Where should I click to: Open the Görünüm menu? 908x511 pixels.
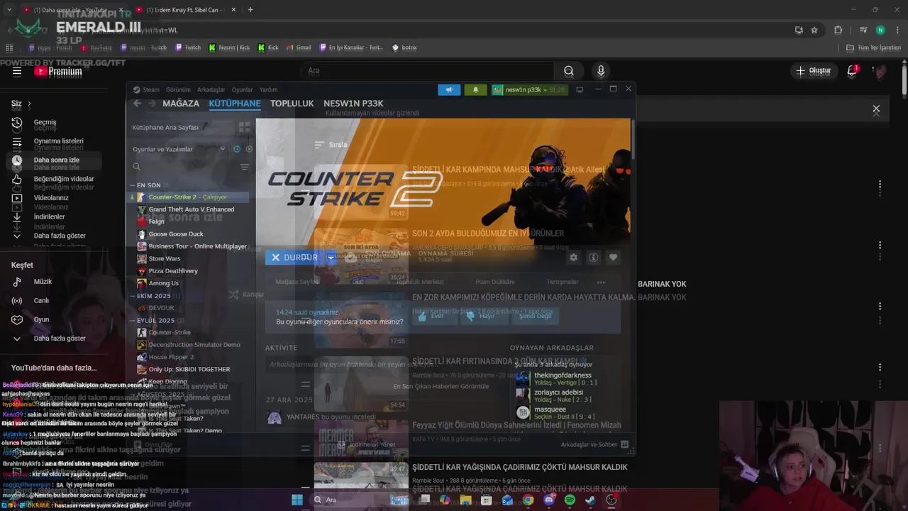pos(178,89)
